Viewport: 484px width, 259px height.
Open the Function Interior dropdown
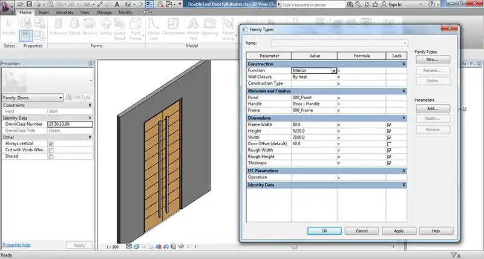334,71
